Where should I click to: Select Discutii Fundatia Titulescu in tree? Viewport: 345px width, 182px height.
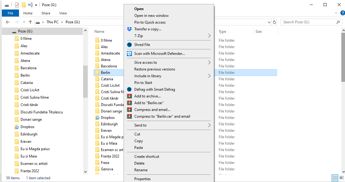(x=42, y=112)
